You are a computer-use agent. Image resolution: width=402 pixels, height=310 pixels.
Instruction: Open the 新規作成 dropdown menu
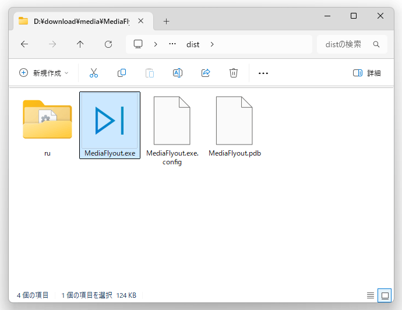point(44,73)
